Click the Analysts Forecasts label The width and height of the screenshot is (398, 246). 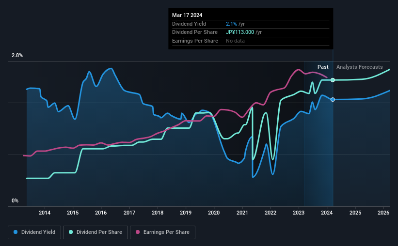(x=359, y=67)
